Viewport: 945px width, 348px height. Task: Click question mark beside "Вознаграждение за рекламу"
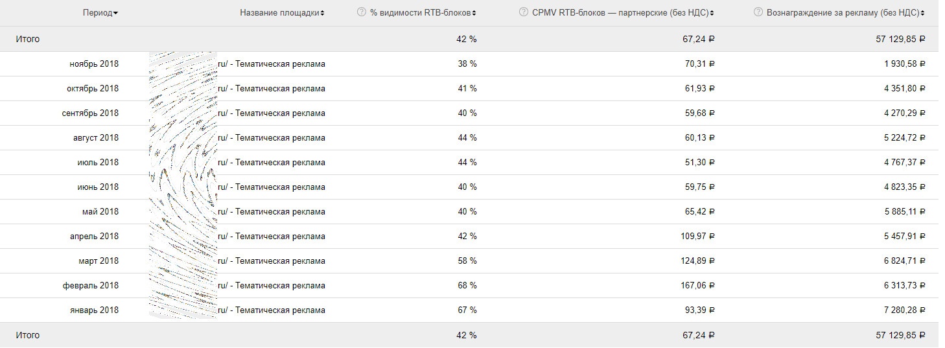coord(758,13)
